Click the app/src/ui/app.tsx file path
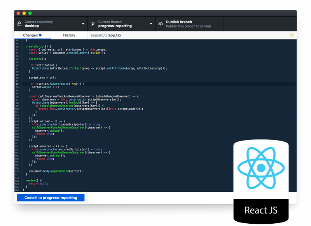Screen dimensions: 311x226 [106, 35]
